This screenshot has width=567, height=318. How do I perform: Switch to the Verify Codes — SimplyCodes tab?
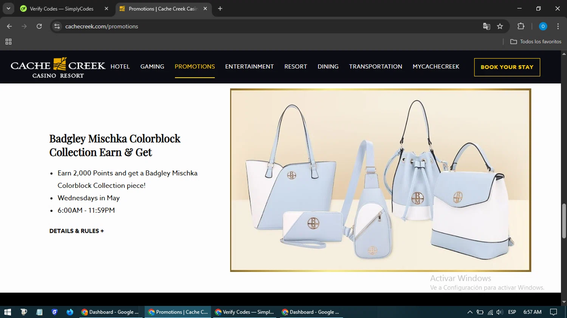click(x=62, y=9)
